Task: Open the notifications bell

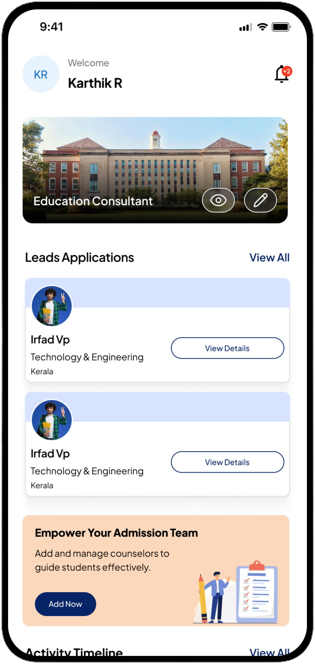Action: 281,75
